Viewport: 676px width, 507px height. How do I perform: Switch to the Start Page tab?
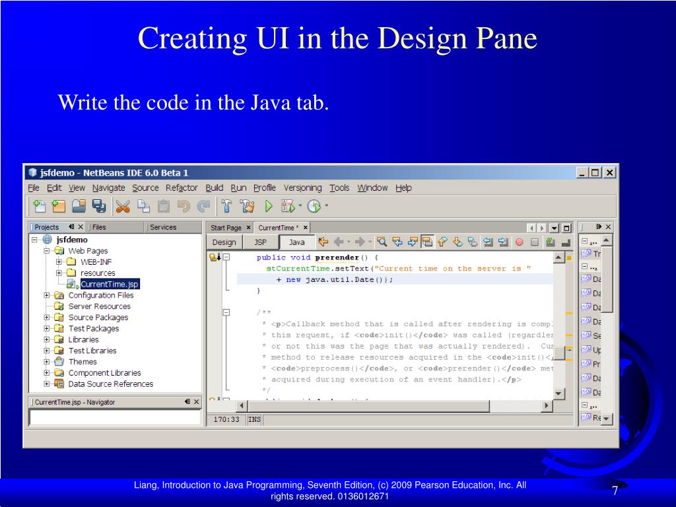point(226,228)
